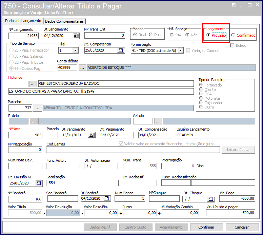
Task: Select Sim under Nf. Serviço
Action: click(171, 35)
